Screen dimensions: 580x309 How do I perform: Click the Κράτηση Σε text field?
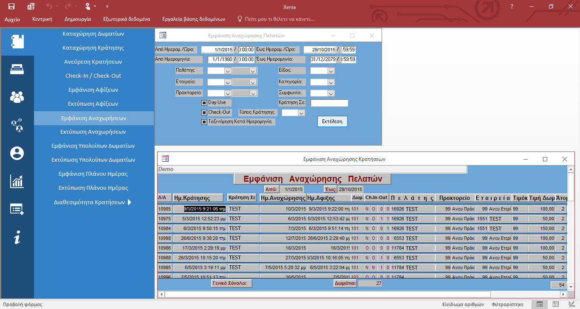tap(329, 103)
